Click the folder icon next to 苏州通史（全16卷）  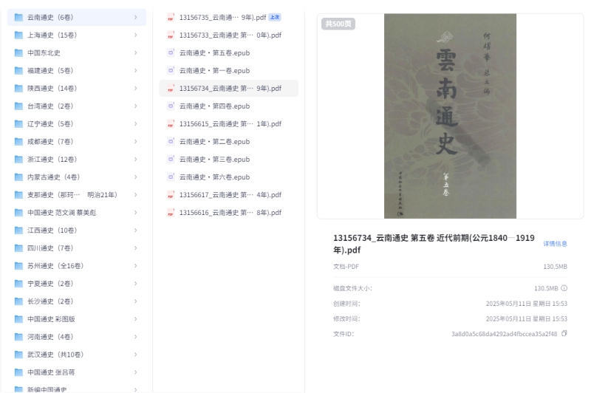click(x=18, y=266)
